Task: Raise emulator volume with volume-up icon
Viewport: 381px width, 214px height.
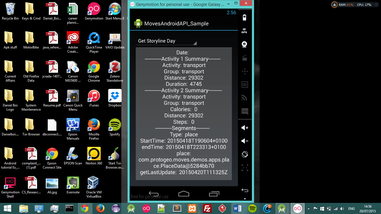Action: pyautogui.click(x=245, y=128)
